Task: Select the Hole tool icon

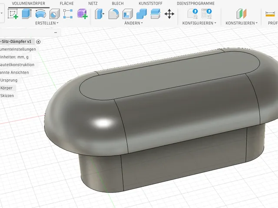Action: click(x=54, y=14)
